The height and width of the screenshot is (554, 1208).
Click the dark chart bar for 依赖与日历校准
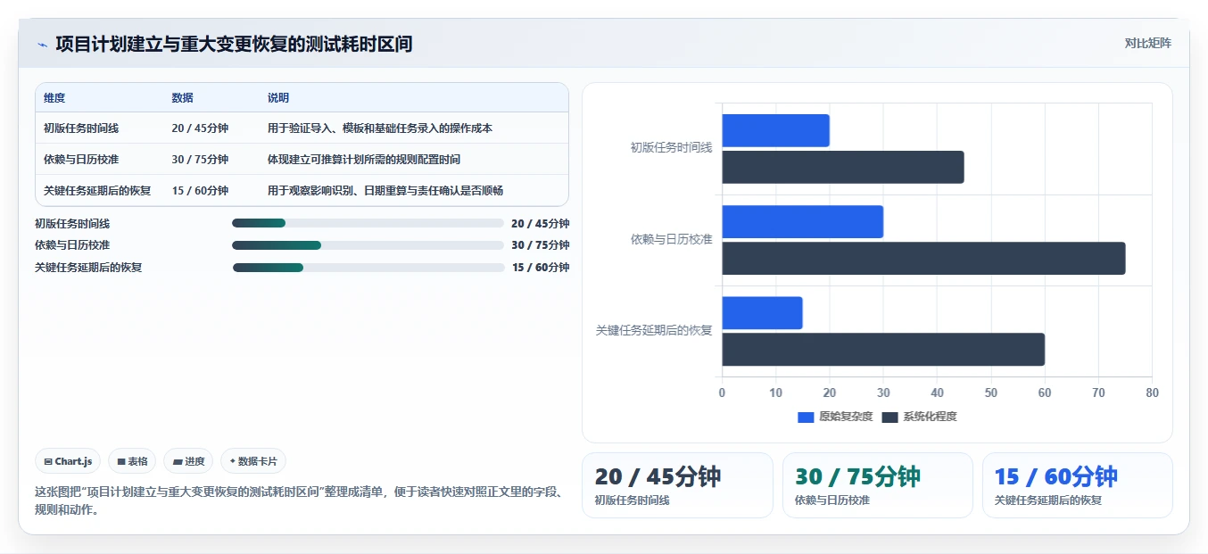coord(923,258)
